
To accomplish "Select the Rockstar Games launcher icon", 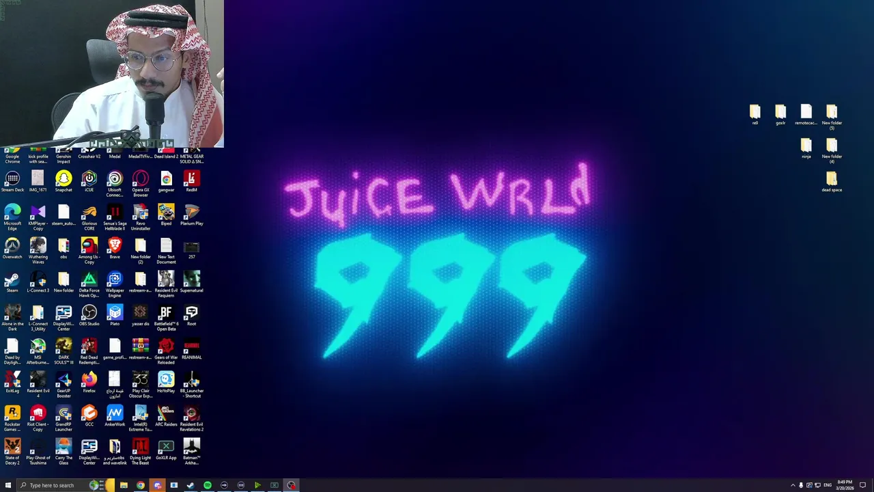I will pos(12,418).
